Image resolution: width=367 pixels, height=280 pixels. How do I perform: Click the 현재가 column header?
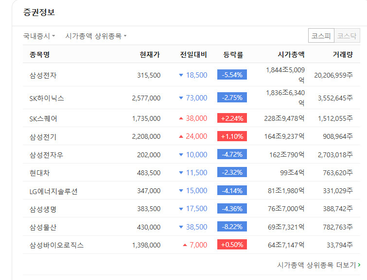[x=150, y=55]
